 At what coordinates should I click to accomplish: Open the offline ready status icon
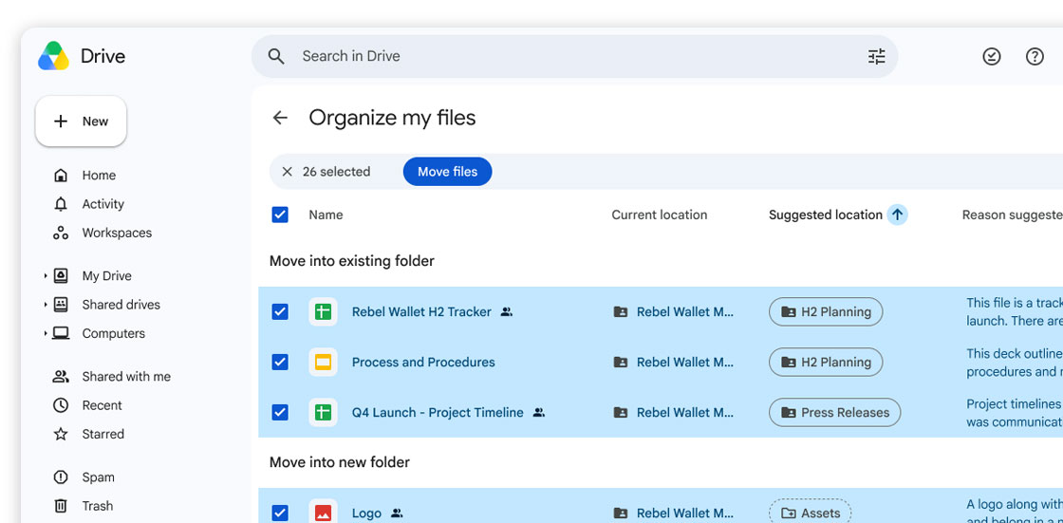pos(992,56)
